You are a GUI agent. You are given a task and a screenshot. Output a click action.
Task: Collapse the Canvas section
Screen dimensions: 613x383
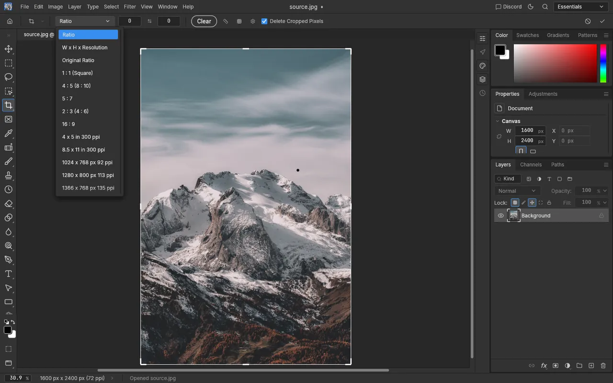(x=498, y=122)
